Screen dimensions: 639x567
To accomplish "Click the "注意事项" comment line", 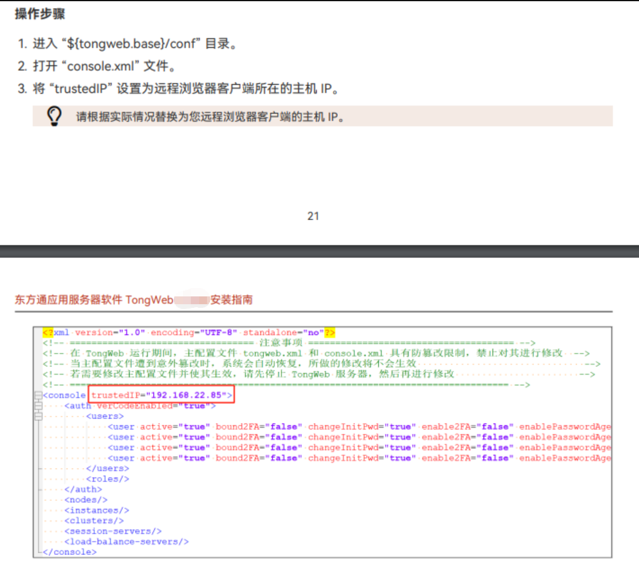I will pyautogui.click(x=289, y=343).
